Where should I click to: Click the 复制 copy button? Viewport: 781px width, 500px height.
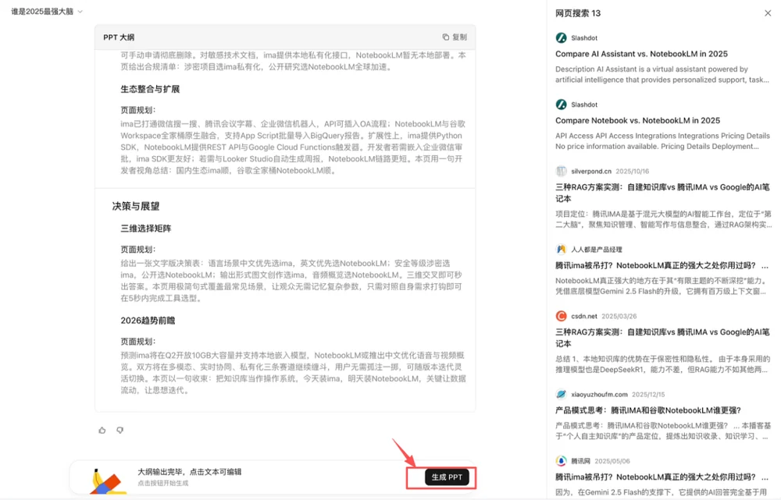tap(455, 37)
